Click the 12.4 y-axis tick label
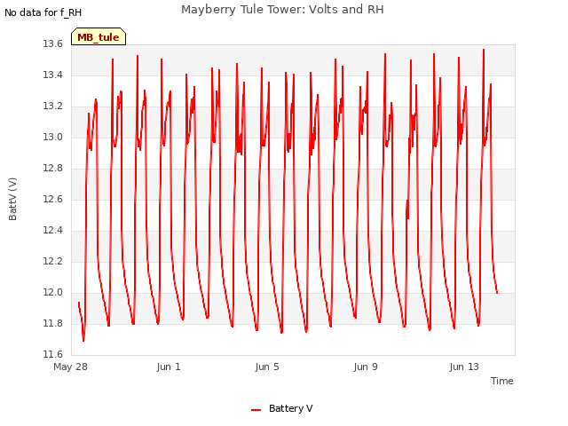 53,231
